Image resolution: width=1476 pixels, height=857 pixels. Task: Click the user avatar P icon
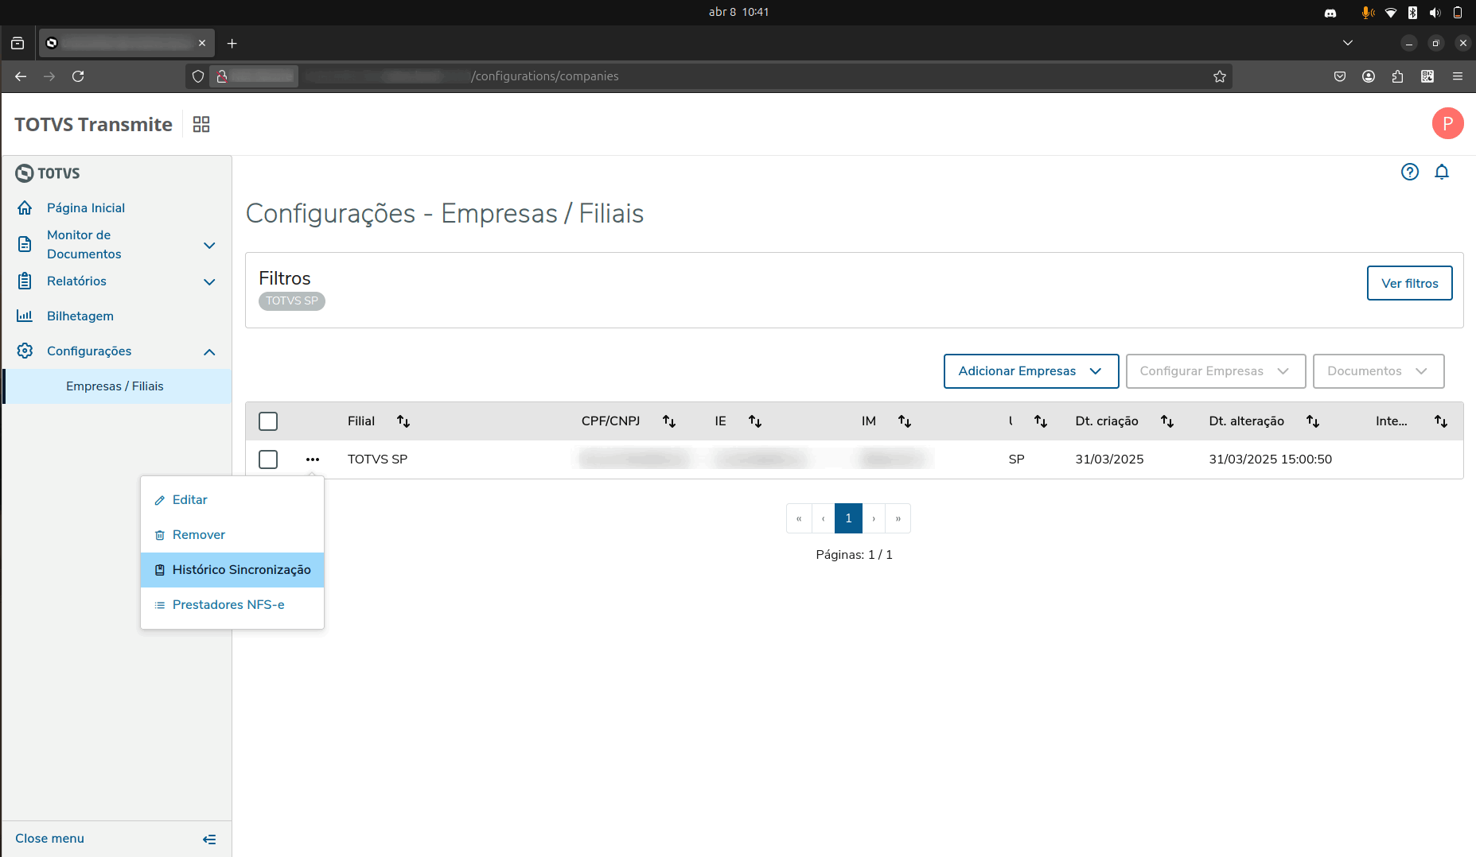(1447, 123)
